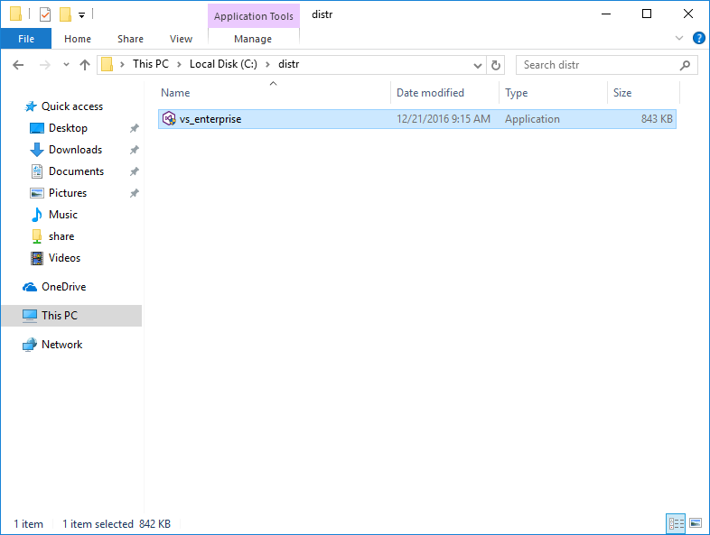Screen dimensions: 710x535
Task: Click the vs_enterprise Visual Studio installer icon
Action: tap(169, 118)
